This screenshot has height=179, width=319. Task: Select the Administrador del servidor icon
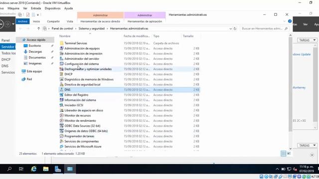coord(62,59)
